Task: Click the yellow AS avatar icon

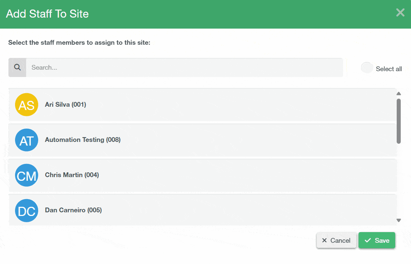Action: coord(26,105)
